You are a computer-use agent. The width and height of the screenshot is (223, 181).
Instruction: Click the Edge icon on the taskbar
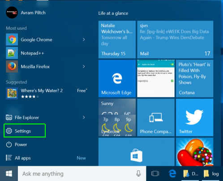click(172, 173)
